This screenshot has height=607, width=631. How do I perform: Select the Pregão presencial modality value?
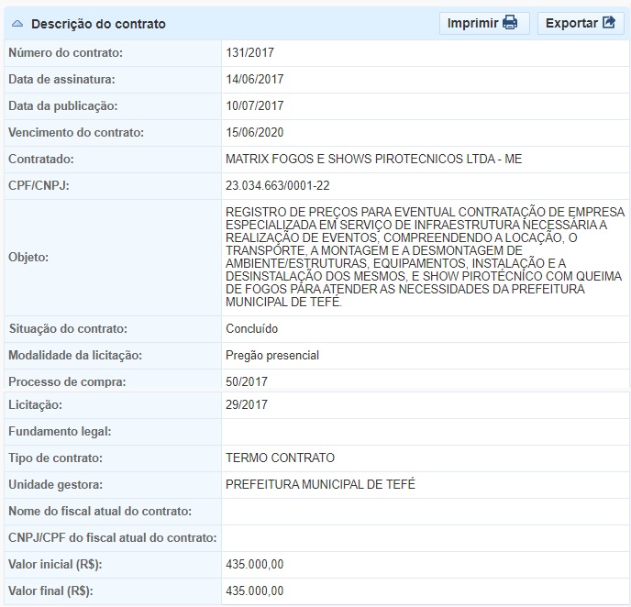(x=272, y=355)
